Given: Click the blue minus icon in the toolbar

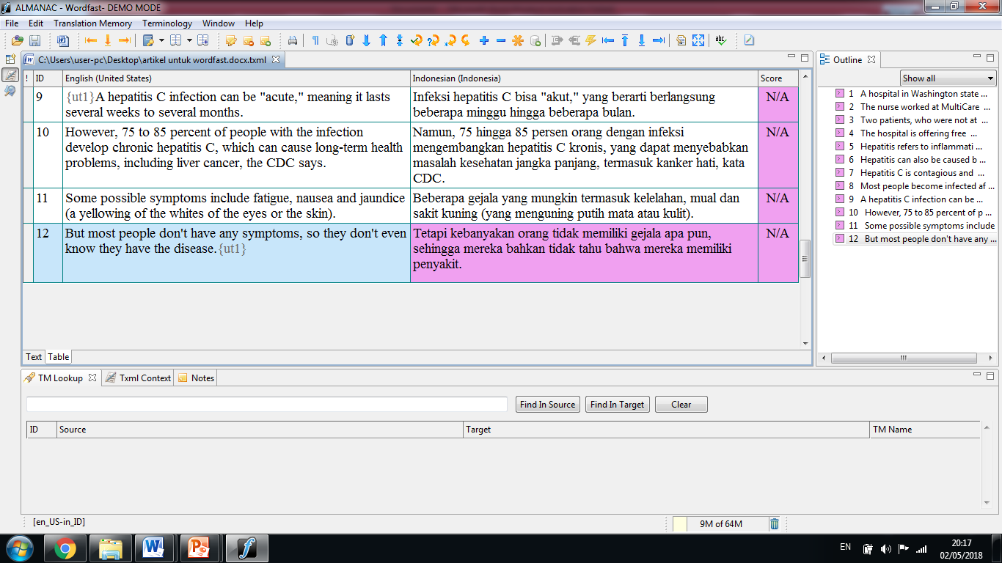Looking at the screenshot, I should [501, 41].
